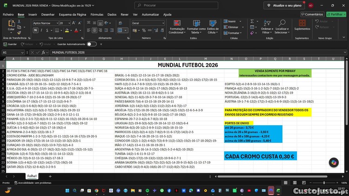Screen dimensions: 349x196
Task: Increase font size with the larger A icon
Action: click(74, 23)
